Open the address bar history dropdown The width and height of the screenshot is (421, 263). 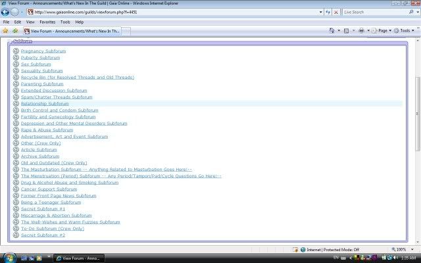(x=320, y=12)
